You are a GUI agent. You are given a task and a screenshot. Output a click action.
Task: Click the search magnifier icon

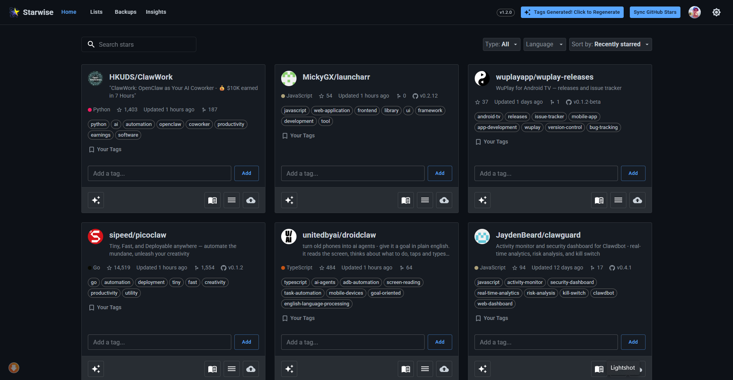point(91,44)
